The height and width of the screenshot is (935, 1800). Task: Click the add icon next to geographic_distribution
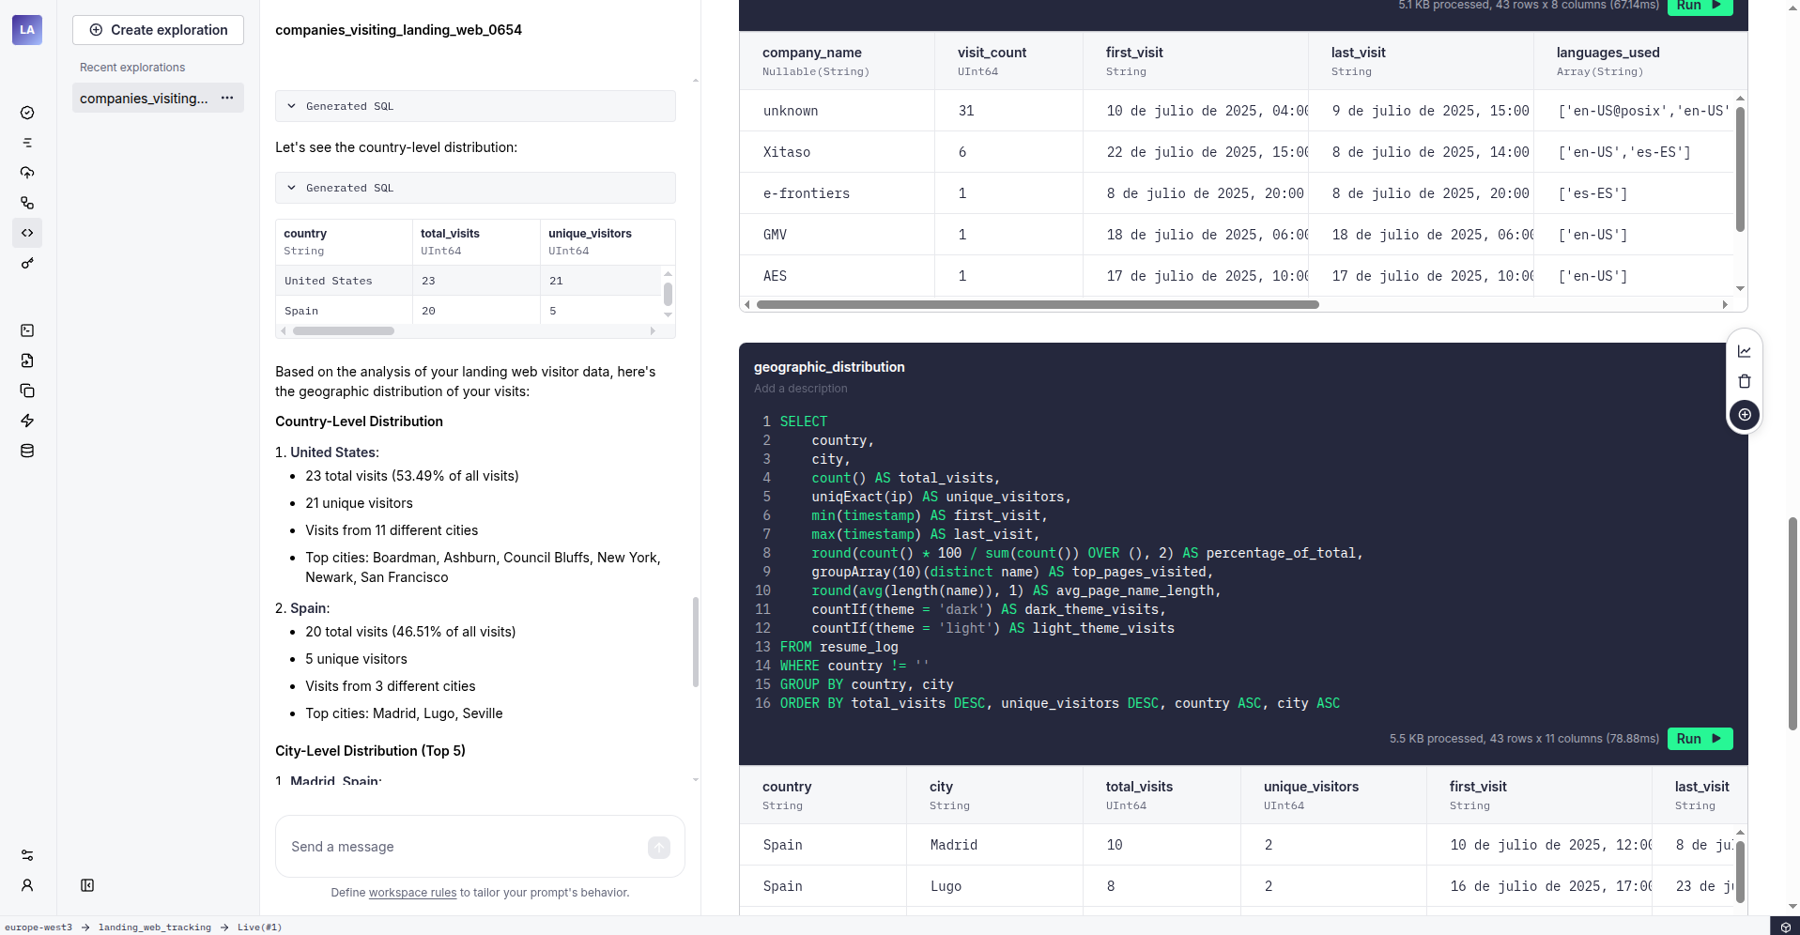click(1744, 414)
